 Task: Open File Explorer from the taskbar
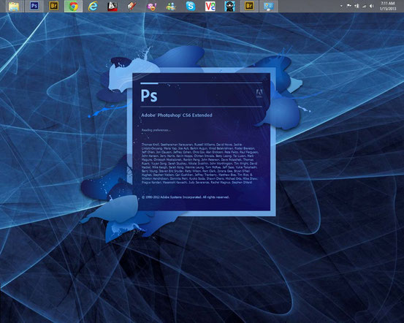[14, 6]
